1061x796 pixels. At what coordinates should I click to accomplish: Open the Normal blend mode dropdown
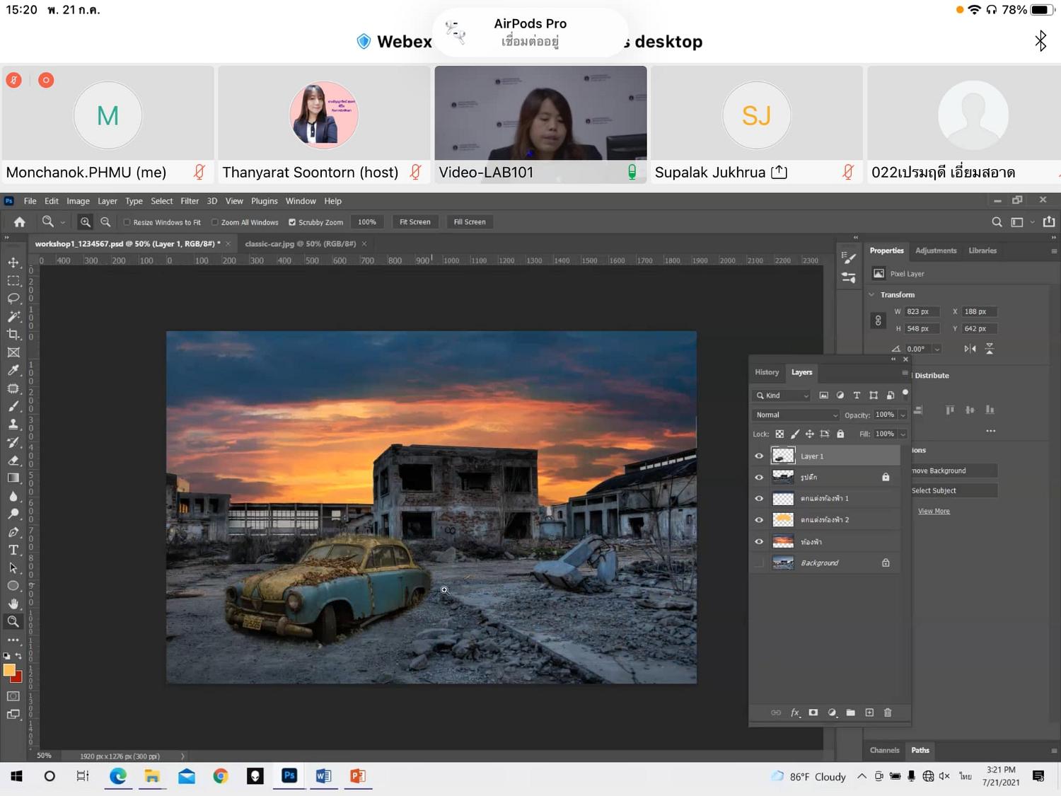click(796, 415)
